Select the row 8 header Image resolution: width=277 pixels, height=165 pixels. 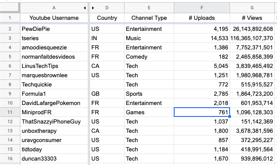[x=10, y=84]
